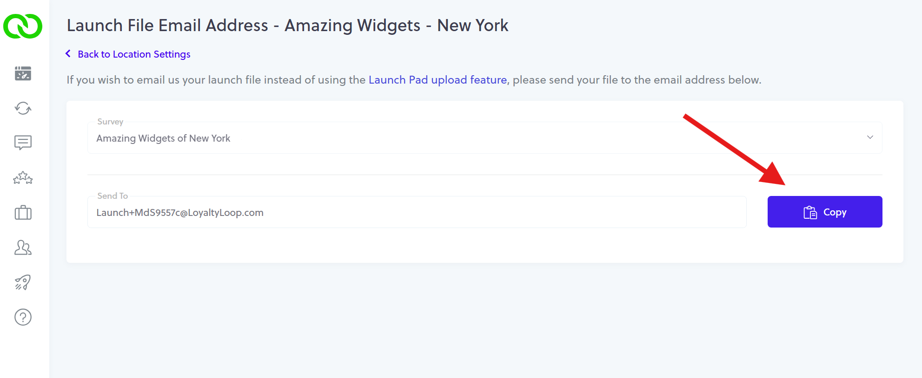
Task: Open the comments speech bubble icon
Action: [23, 143]
